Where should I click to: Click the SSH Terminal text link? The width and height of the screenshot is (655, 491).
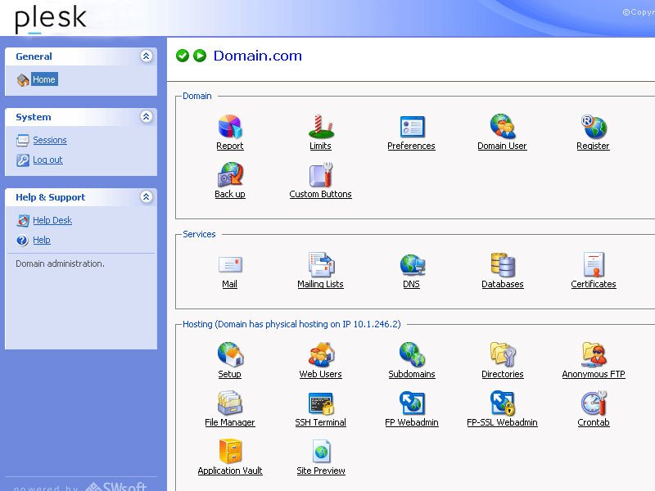320,422
